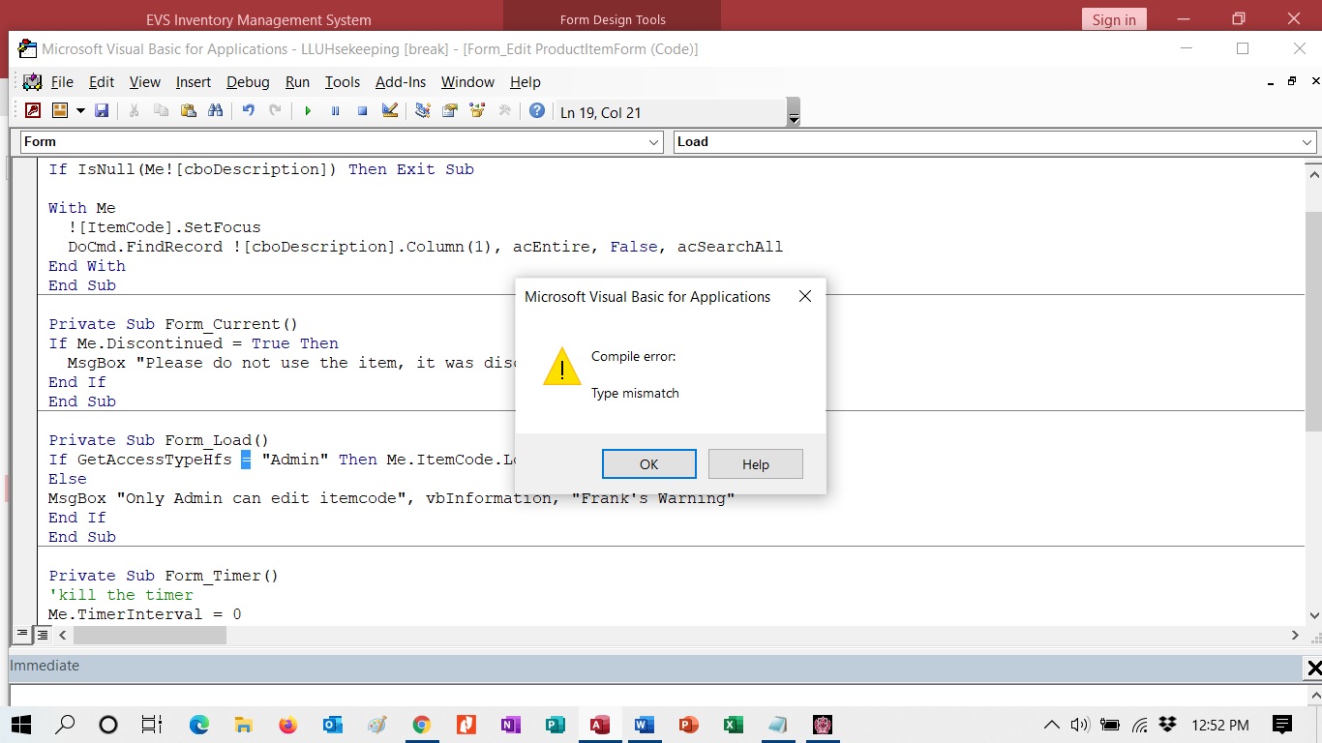This screenshot has width=1322, height=743.
Task: Click the "Private Sub Form_Timer()" code line
Action: [164, 576]
